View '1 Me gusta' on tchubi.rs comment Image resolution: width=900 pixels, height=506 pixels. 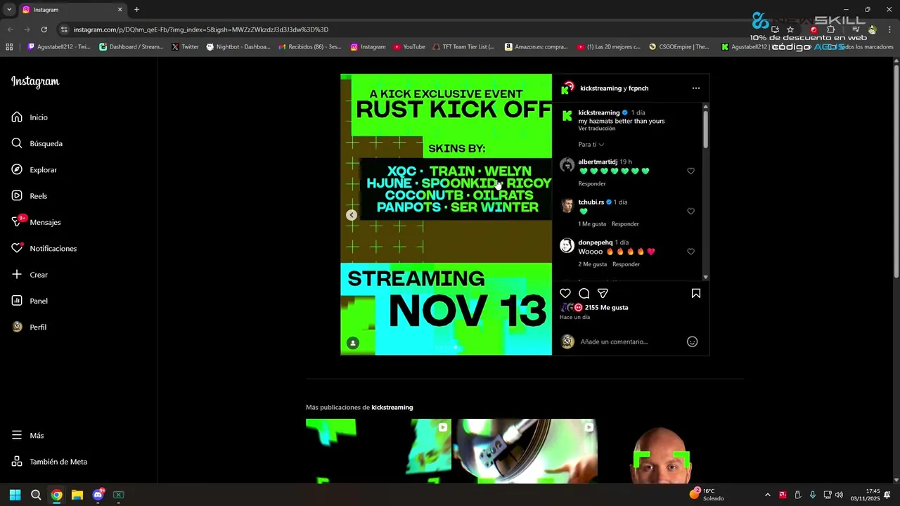(592, 224)
